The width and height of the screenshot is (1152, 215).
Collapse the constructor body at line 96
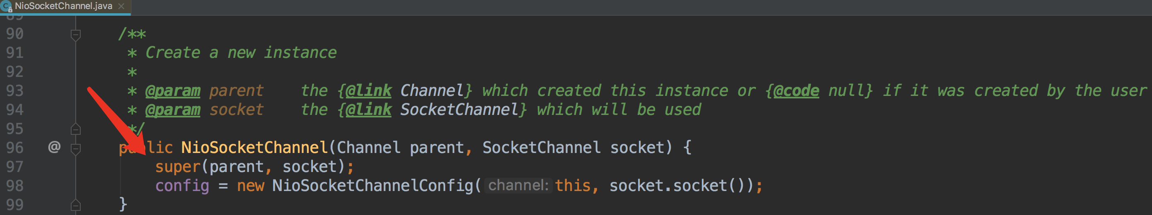(x=76, y=148)
